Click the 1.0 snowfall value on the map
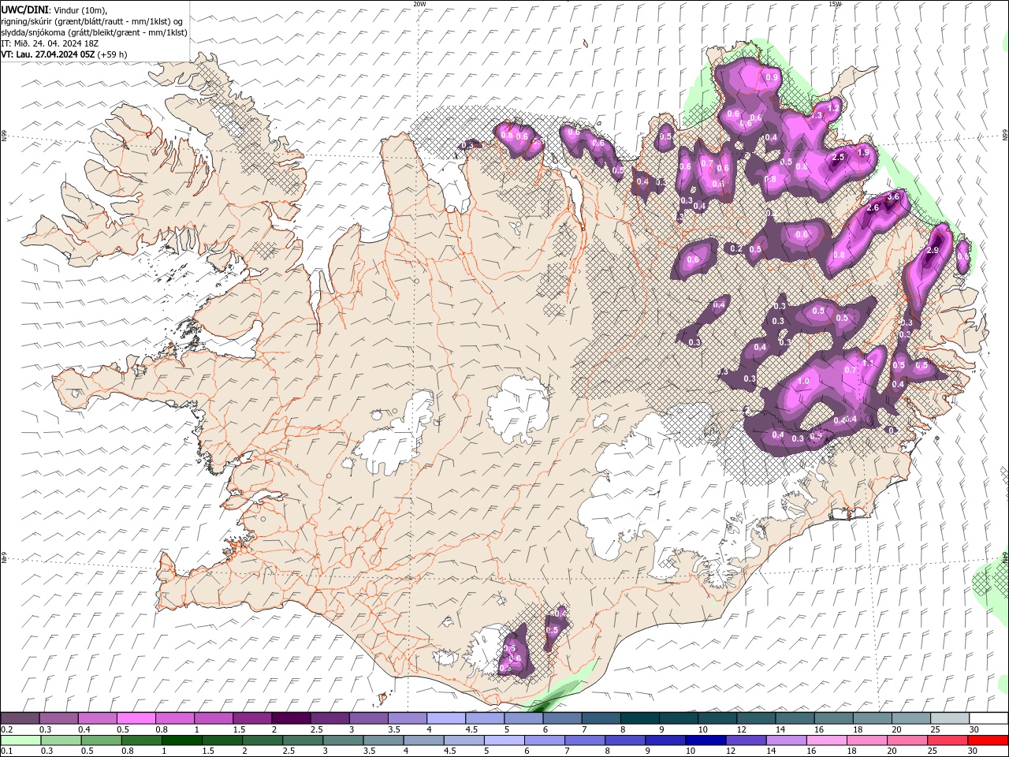 [803, 381]
